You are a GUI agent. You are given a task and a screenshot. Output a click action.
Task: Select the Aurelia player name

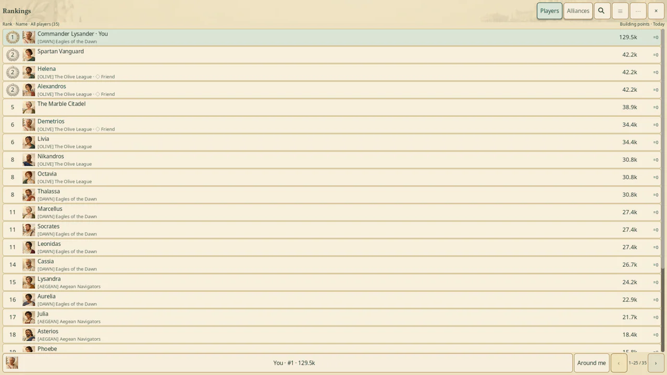tap(46, 296)
